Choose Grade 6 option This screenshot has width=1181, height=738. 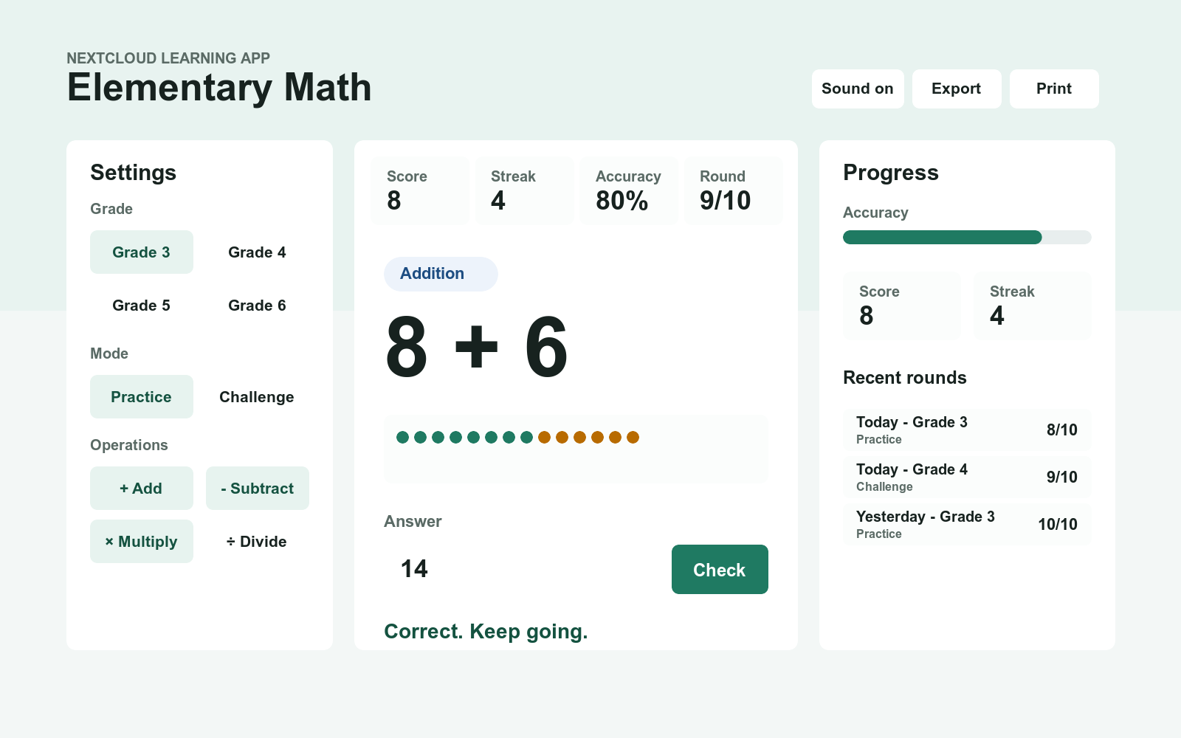click(257, 306)
